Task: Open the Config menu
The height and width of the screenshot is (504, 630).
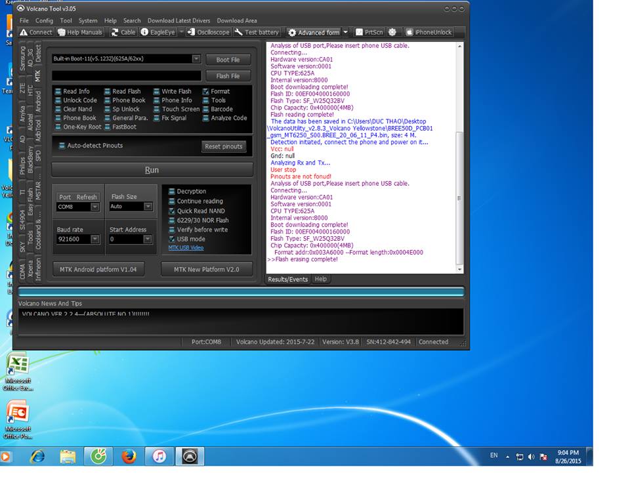Action: click(44, 20)
